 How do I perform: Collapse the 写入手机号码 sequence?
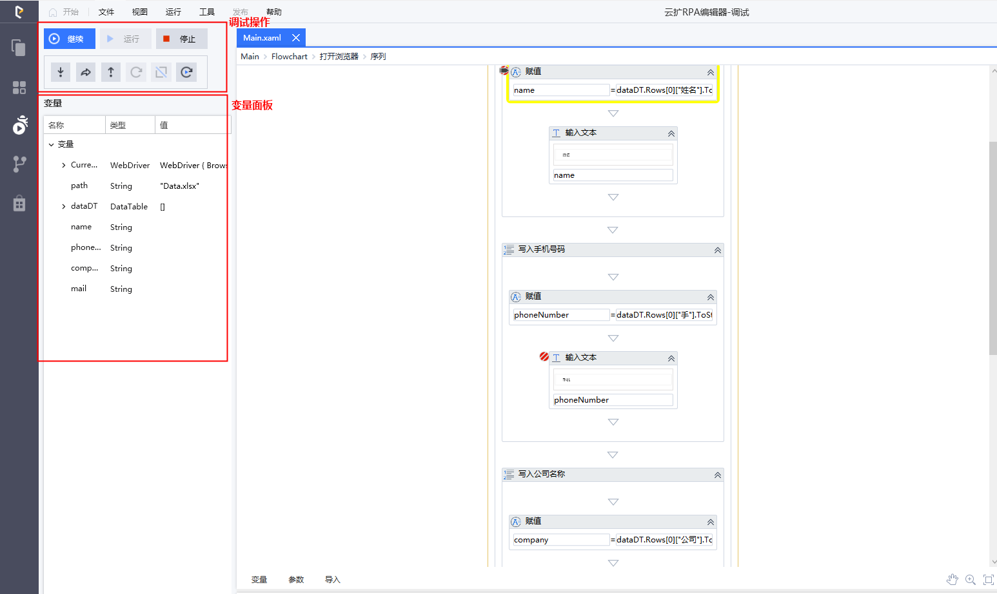pos(717,250)
